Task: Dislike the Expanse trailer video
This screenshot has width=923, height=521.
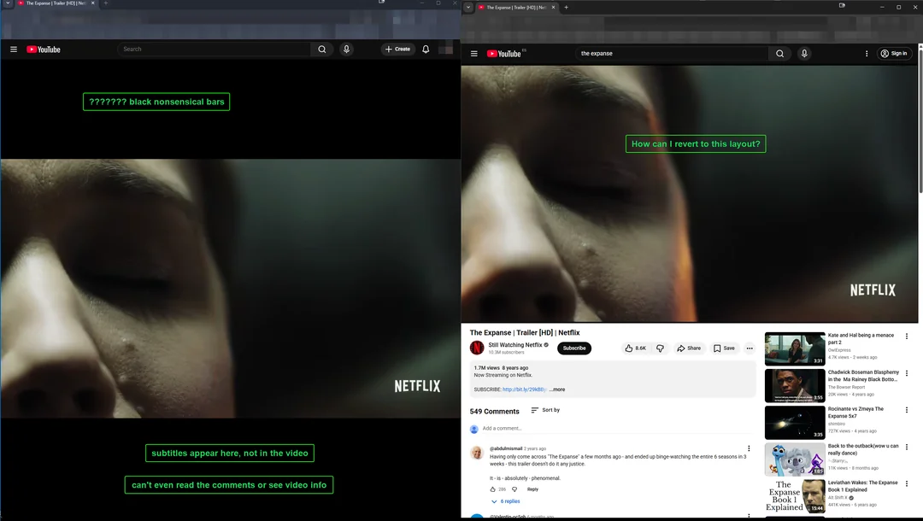Action: [x=660, y=348]
